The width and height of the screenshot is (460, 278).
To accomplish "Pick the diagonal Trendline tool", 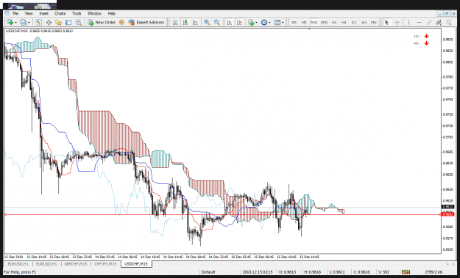I will [429, 22].
